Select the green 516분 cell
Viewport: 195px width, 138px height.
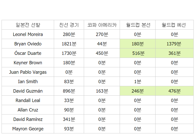[x=138, y=53]
